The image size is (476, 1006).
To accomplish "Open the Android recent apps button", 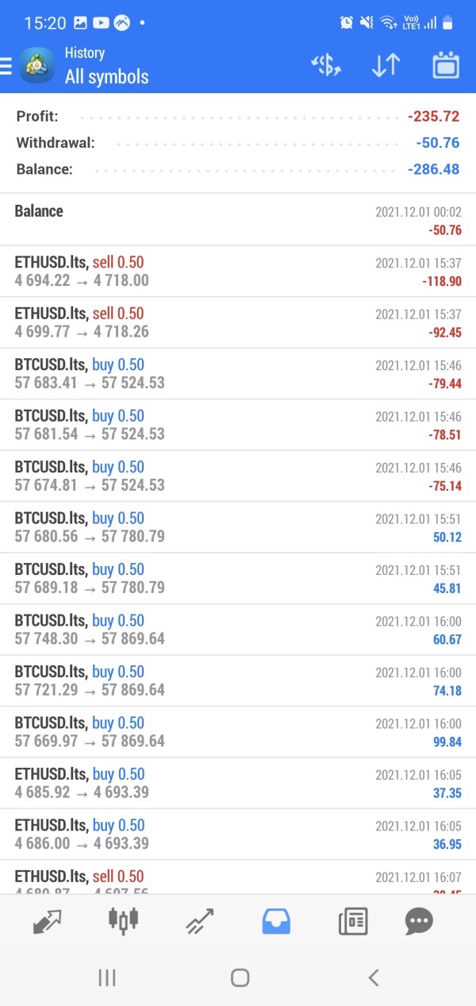I will coord(107,977).
